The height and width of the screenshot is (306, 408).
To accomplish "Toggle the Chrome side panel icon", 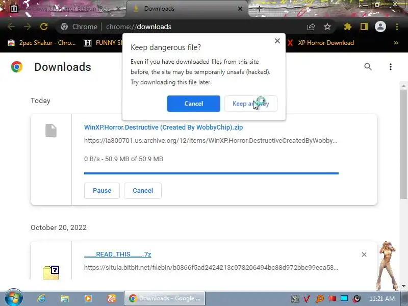I will click(364, 27).
